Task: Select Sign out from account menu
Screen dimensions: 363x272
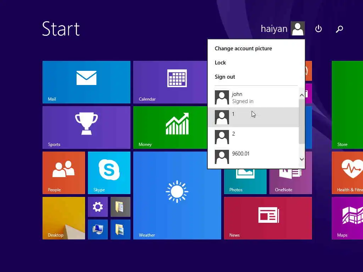Action: [x=225, y=77]
